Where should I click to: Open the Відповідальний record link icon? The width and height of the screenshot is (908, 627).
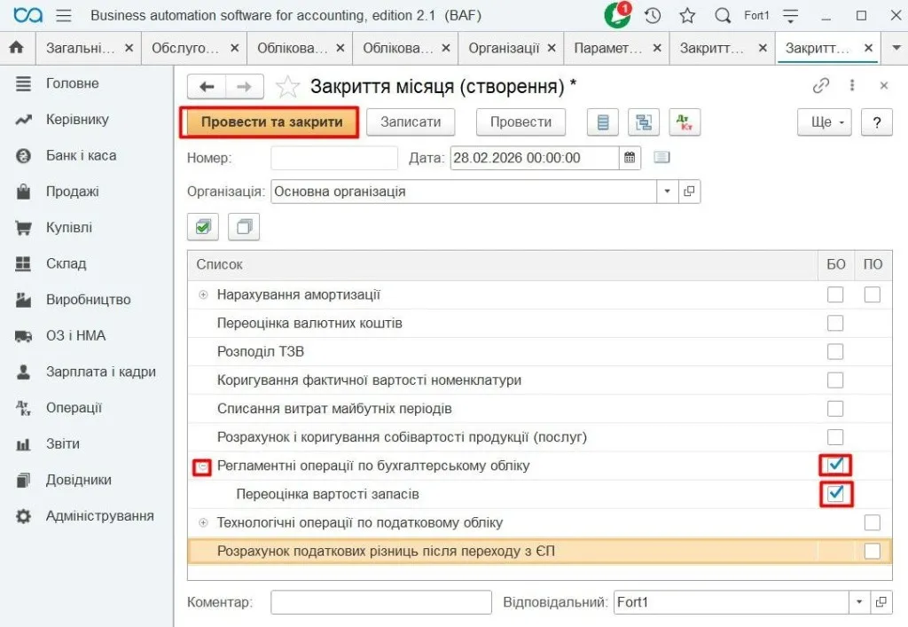(x=881, y=602)
